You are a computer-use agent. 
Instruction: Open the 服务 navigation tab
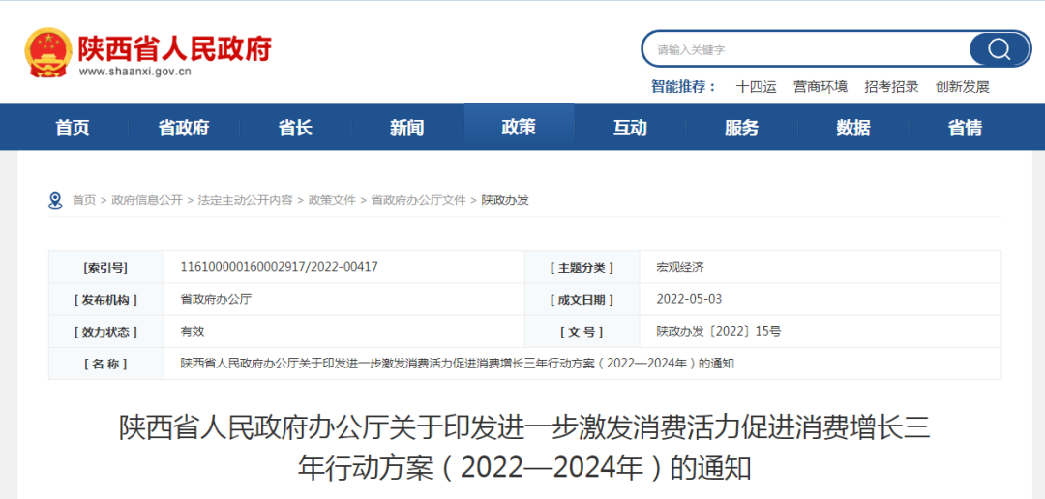coord(742,128)
